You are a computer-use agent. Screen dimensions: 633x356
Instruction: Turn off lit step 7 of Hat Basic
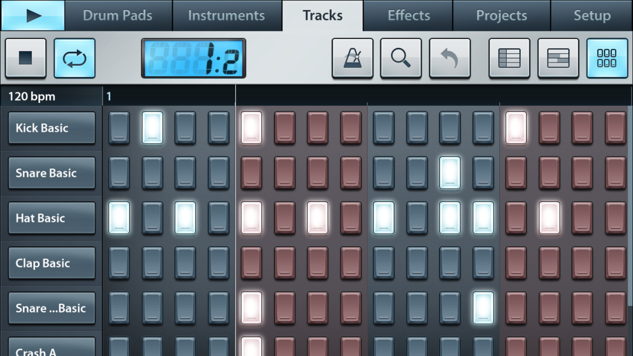tap(317, 218)
